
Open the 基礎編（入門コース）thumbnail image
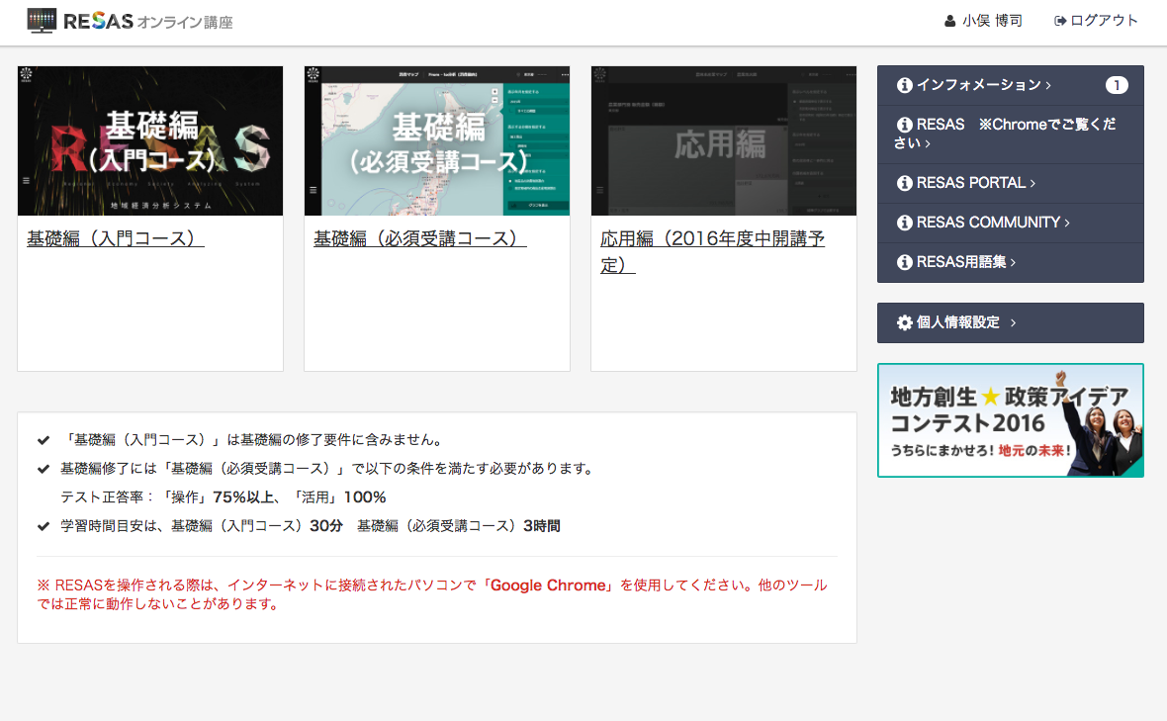[x=150, y=140]
